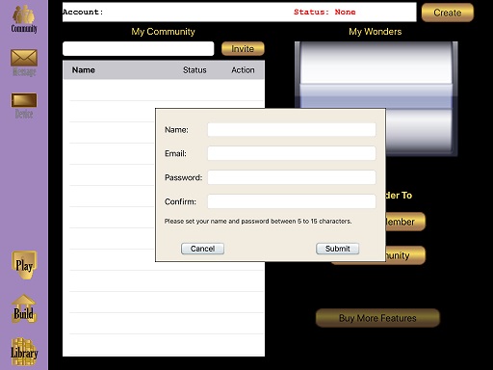Focus the Confirm password field

292,201
